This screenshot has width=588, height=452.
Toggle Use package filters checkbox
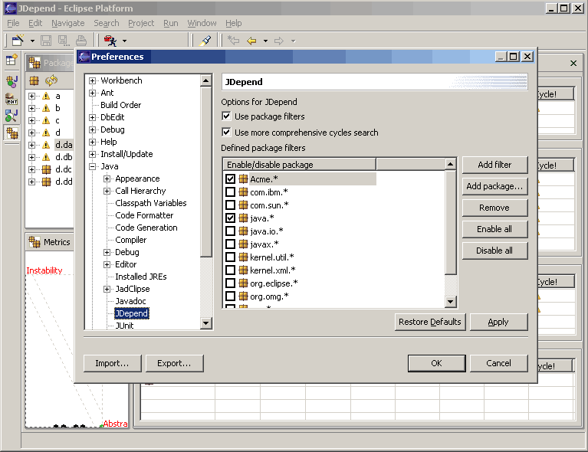(226, 116)
